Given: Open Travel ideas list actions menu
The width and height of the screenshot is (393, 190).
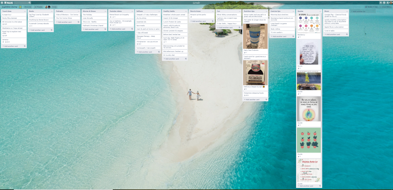Looking at the screenshot, I should [x=25, y=11].
